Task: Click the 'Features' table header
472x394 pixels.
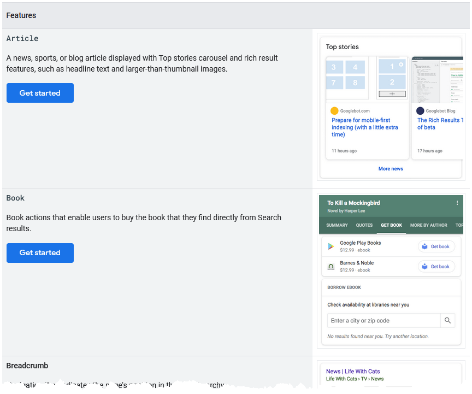Action: click(x=21, y=15)
